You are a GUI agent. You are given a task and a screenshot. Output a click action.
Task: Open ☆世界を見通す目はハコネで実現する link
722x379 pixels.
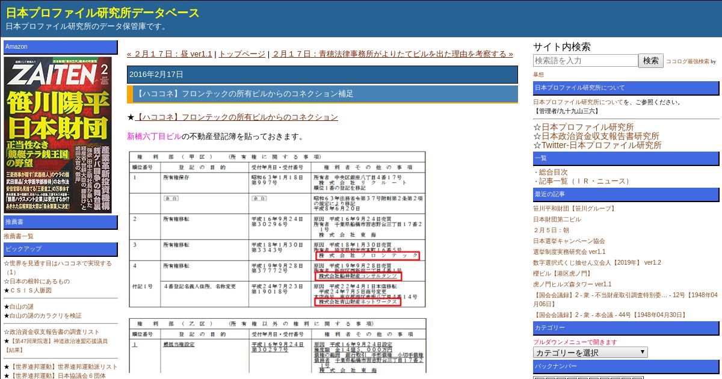(x=58, y=268)
